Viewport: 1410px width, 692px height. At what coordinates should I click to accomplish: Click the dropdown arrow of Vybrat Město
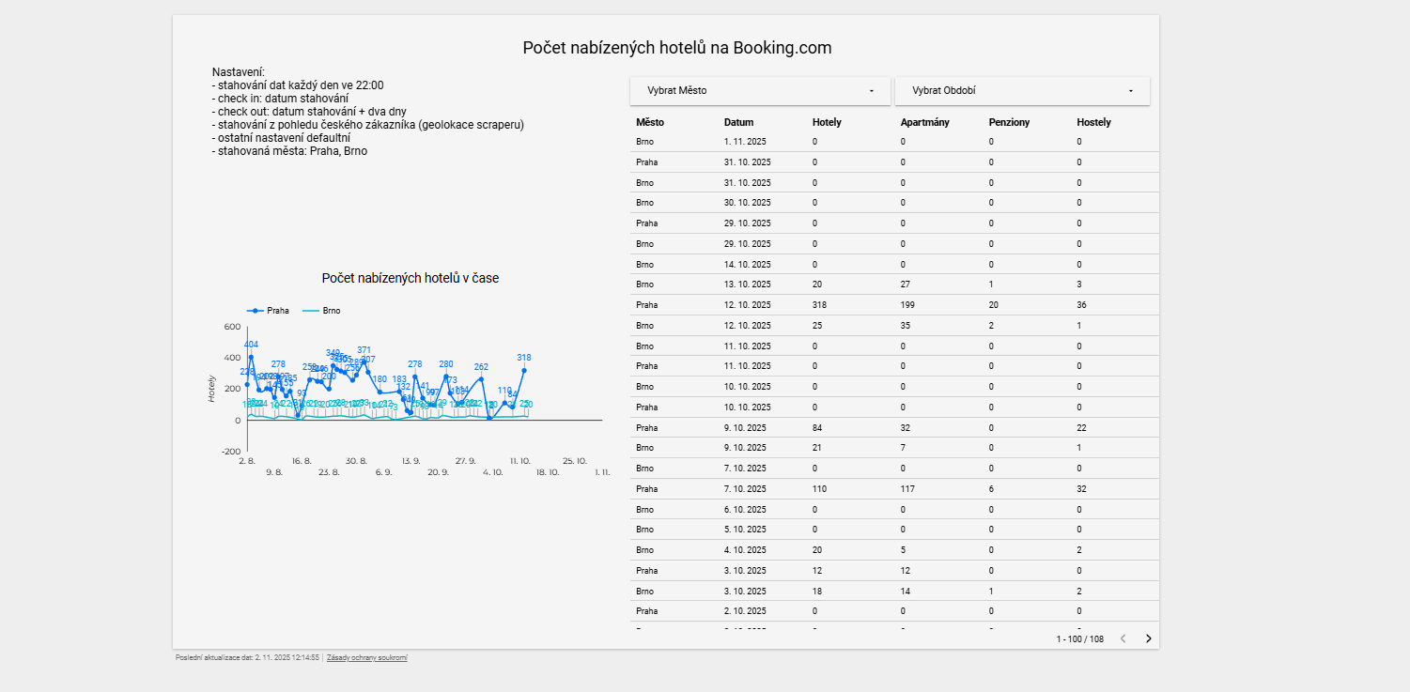(x=871, y=91)
